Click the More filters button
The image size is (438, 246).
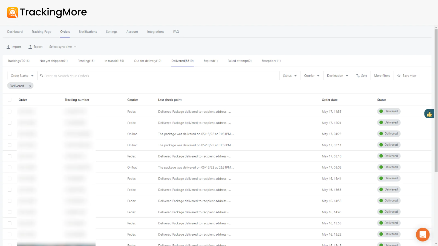pyautogui.click(x=382, y=76)
